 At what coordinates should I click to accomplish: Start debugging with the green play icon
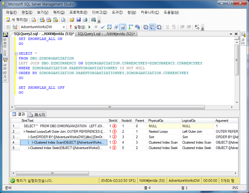tap(89, 27)
